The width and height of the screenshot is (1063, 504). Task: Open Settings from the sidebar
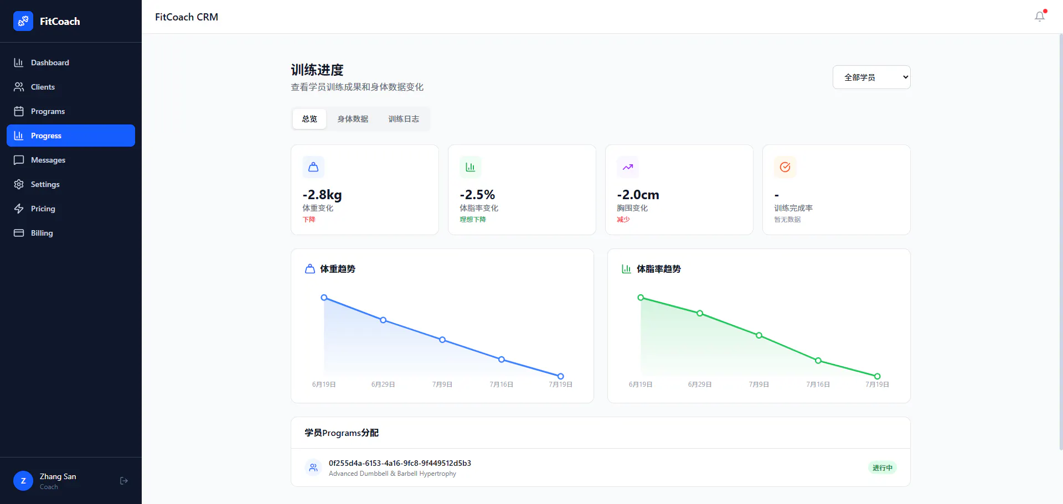71,184
